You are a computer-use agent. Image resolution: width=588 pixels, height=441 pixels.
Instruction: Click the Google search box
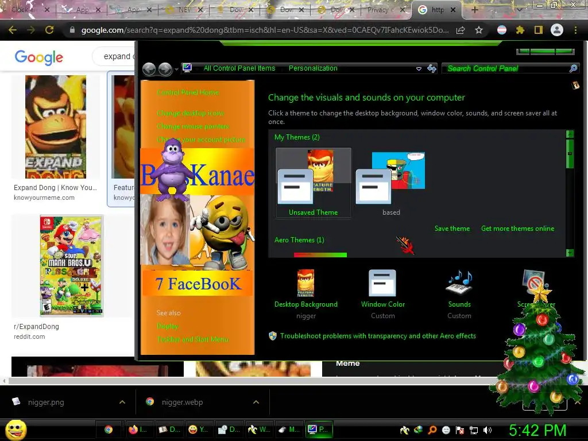pos(114,56)
